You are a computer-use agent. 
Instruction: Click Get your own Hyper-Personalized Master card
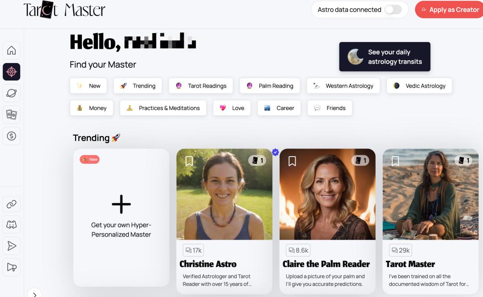(x=121, y=217)
